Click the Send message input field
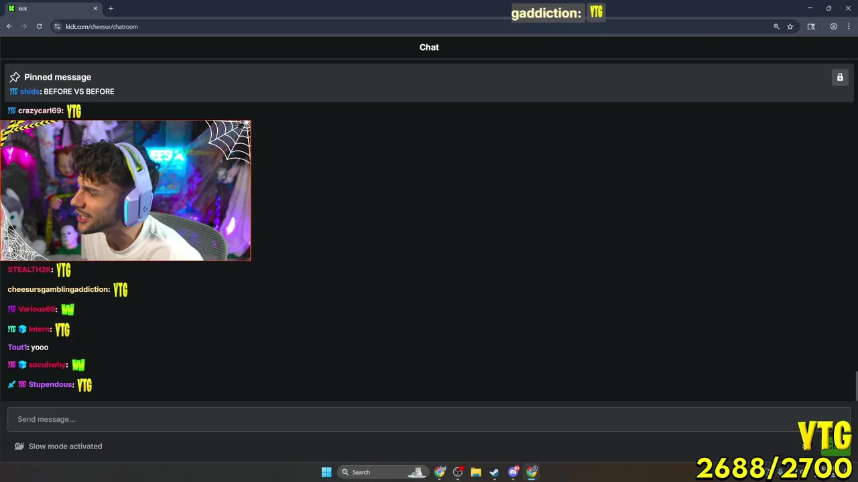Image resolution: width=858 pixels, height=482 pixels. coord(429,419)
